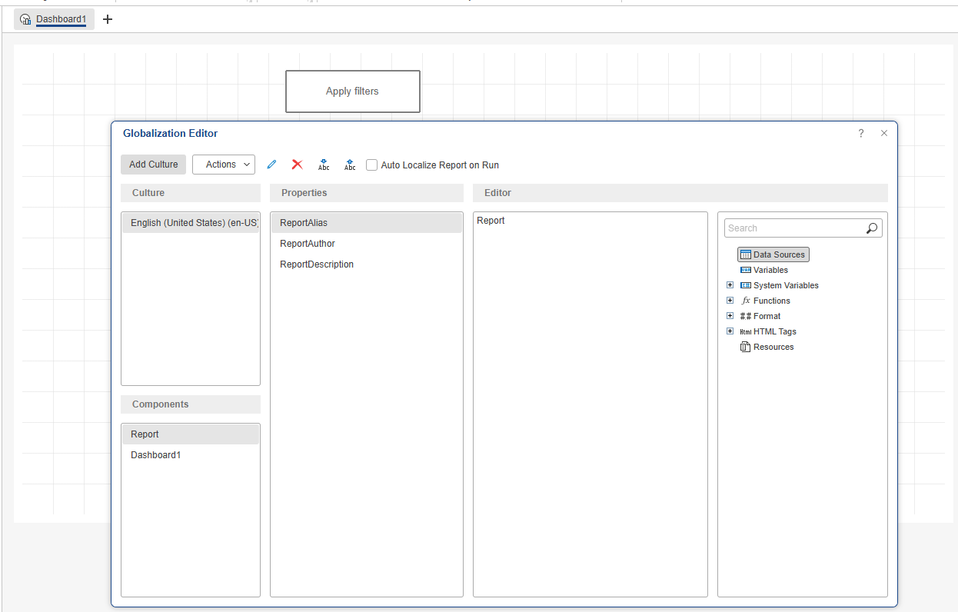Expand the Format tree node
Screen dimensions: 958x612
coord(730,316)
